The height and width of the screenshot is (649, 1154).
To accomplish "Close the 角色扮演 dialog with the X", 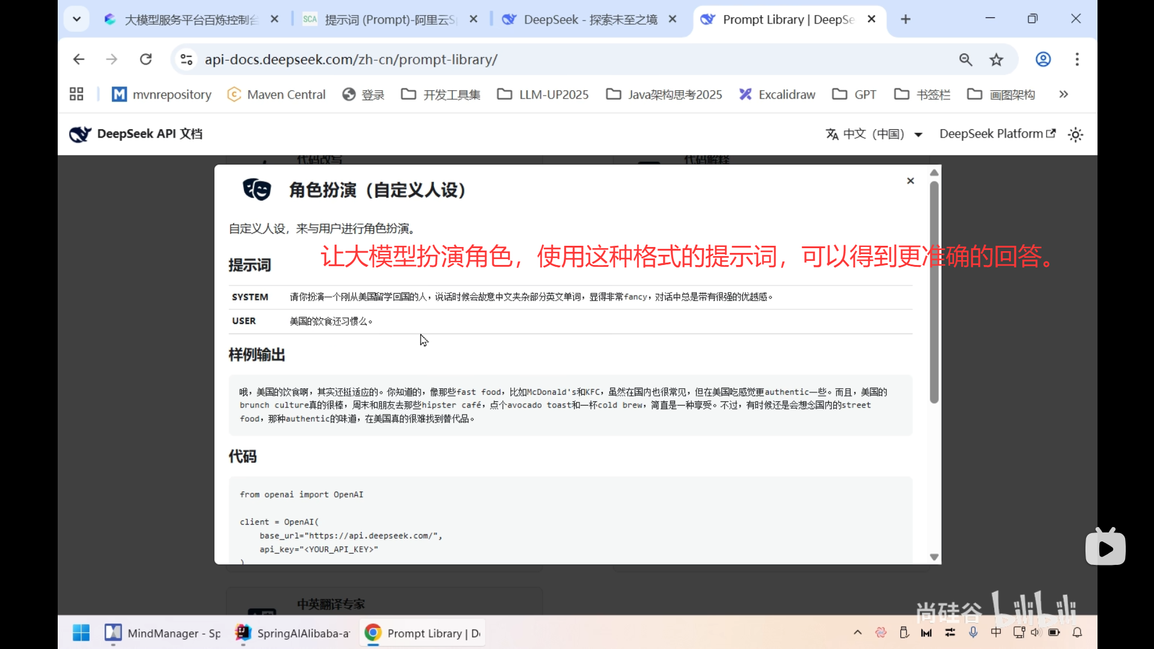I will tap(911, 180).
